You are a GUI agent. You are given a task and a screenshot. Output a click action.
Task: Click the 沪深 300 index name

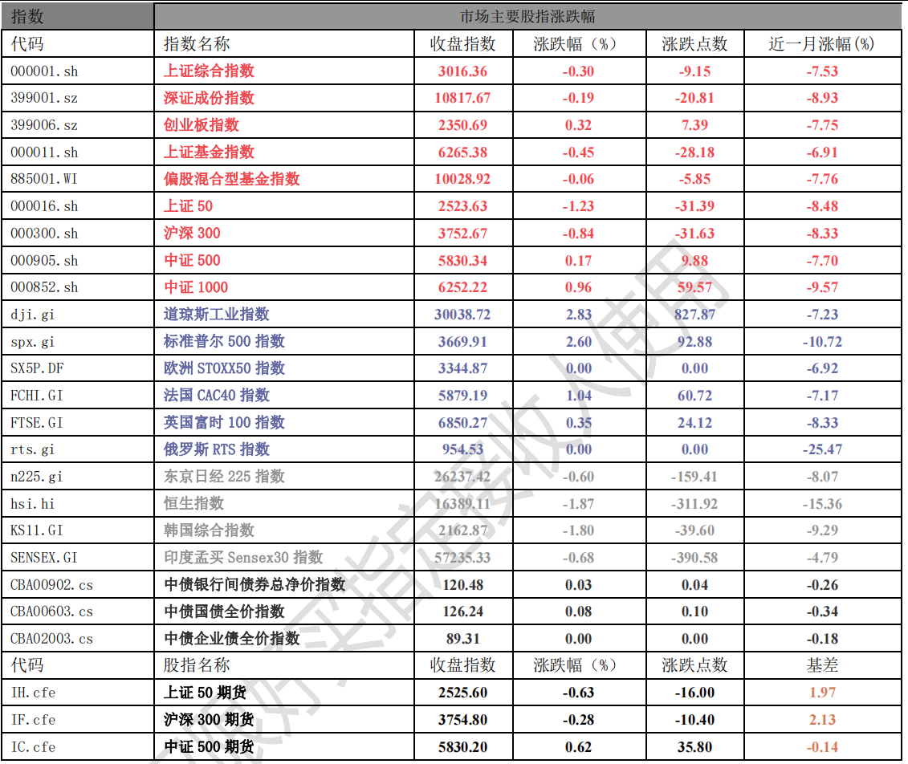click(x=192, y=234)
